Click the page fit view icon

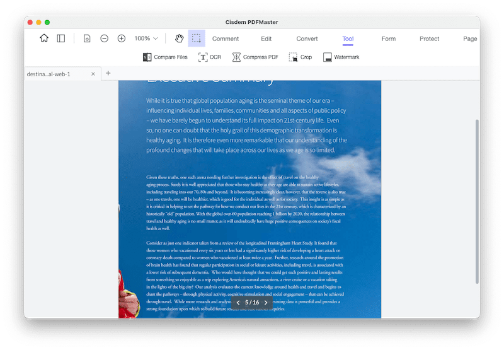87,38
